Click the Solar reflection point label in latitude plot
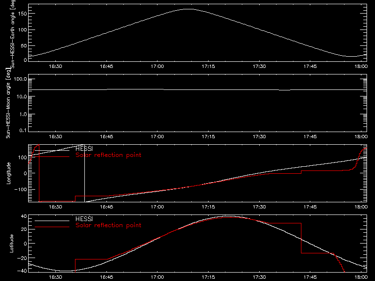This screenshot has width=375, height=281. point(108,225)
